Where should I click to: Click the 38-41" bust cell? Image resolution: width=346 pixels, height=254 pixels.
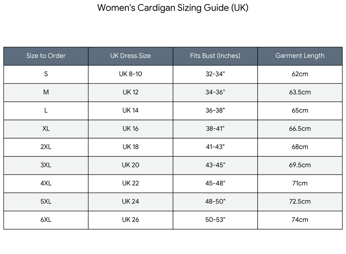[x=215, y=129]
